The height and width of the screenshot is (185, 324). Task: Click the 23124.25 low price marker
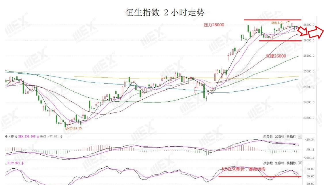tap(75, 128)
